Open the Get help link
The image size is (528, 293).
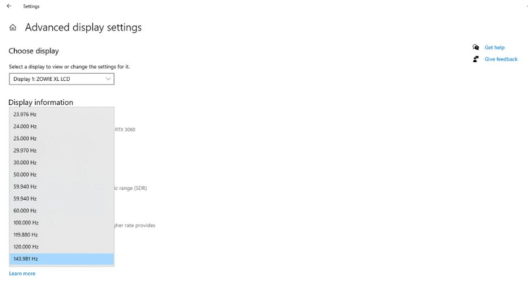(495, 47)
